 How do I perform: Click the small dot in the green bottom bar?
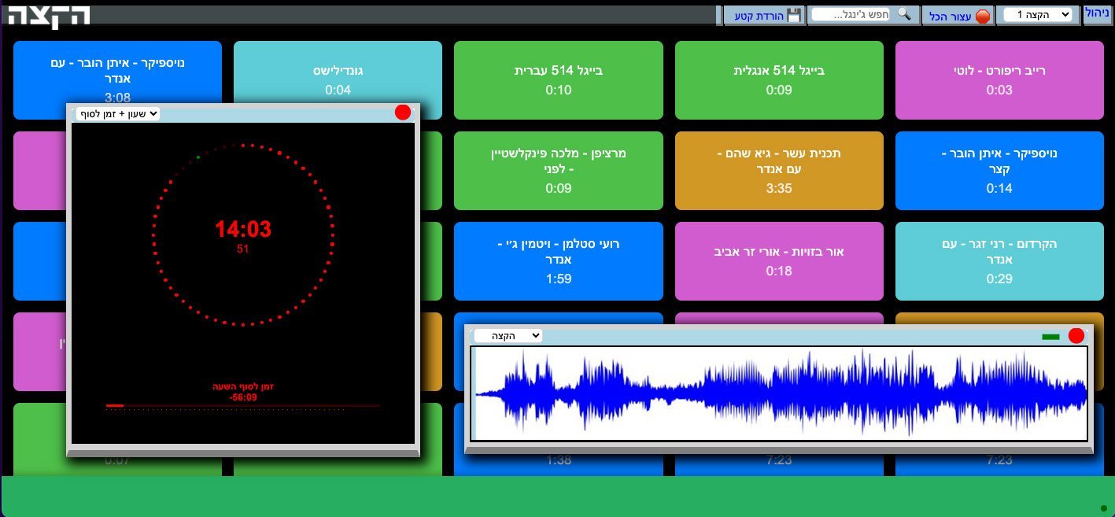pyautogui.click(x=1104, y=508)
